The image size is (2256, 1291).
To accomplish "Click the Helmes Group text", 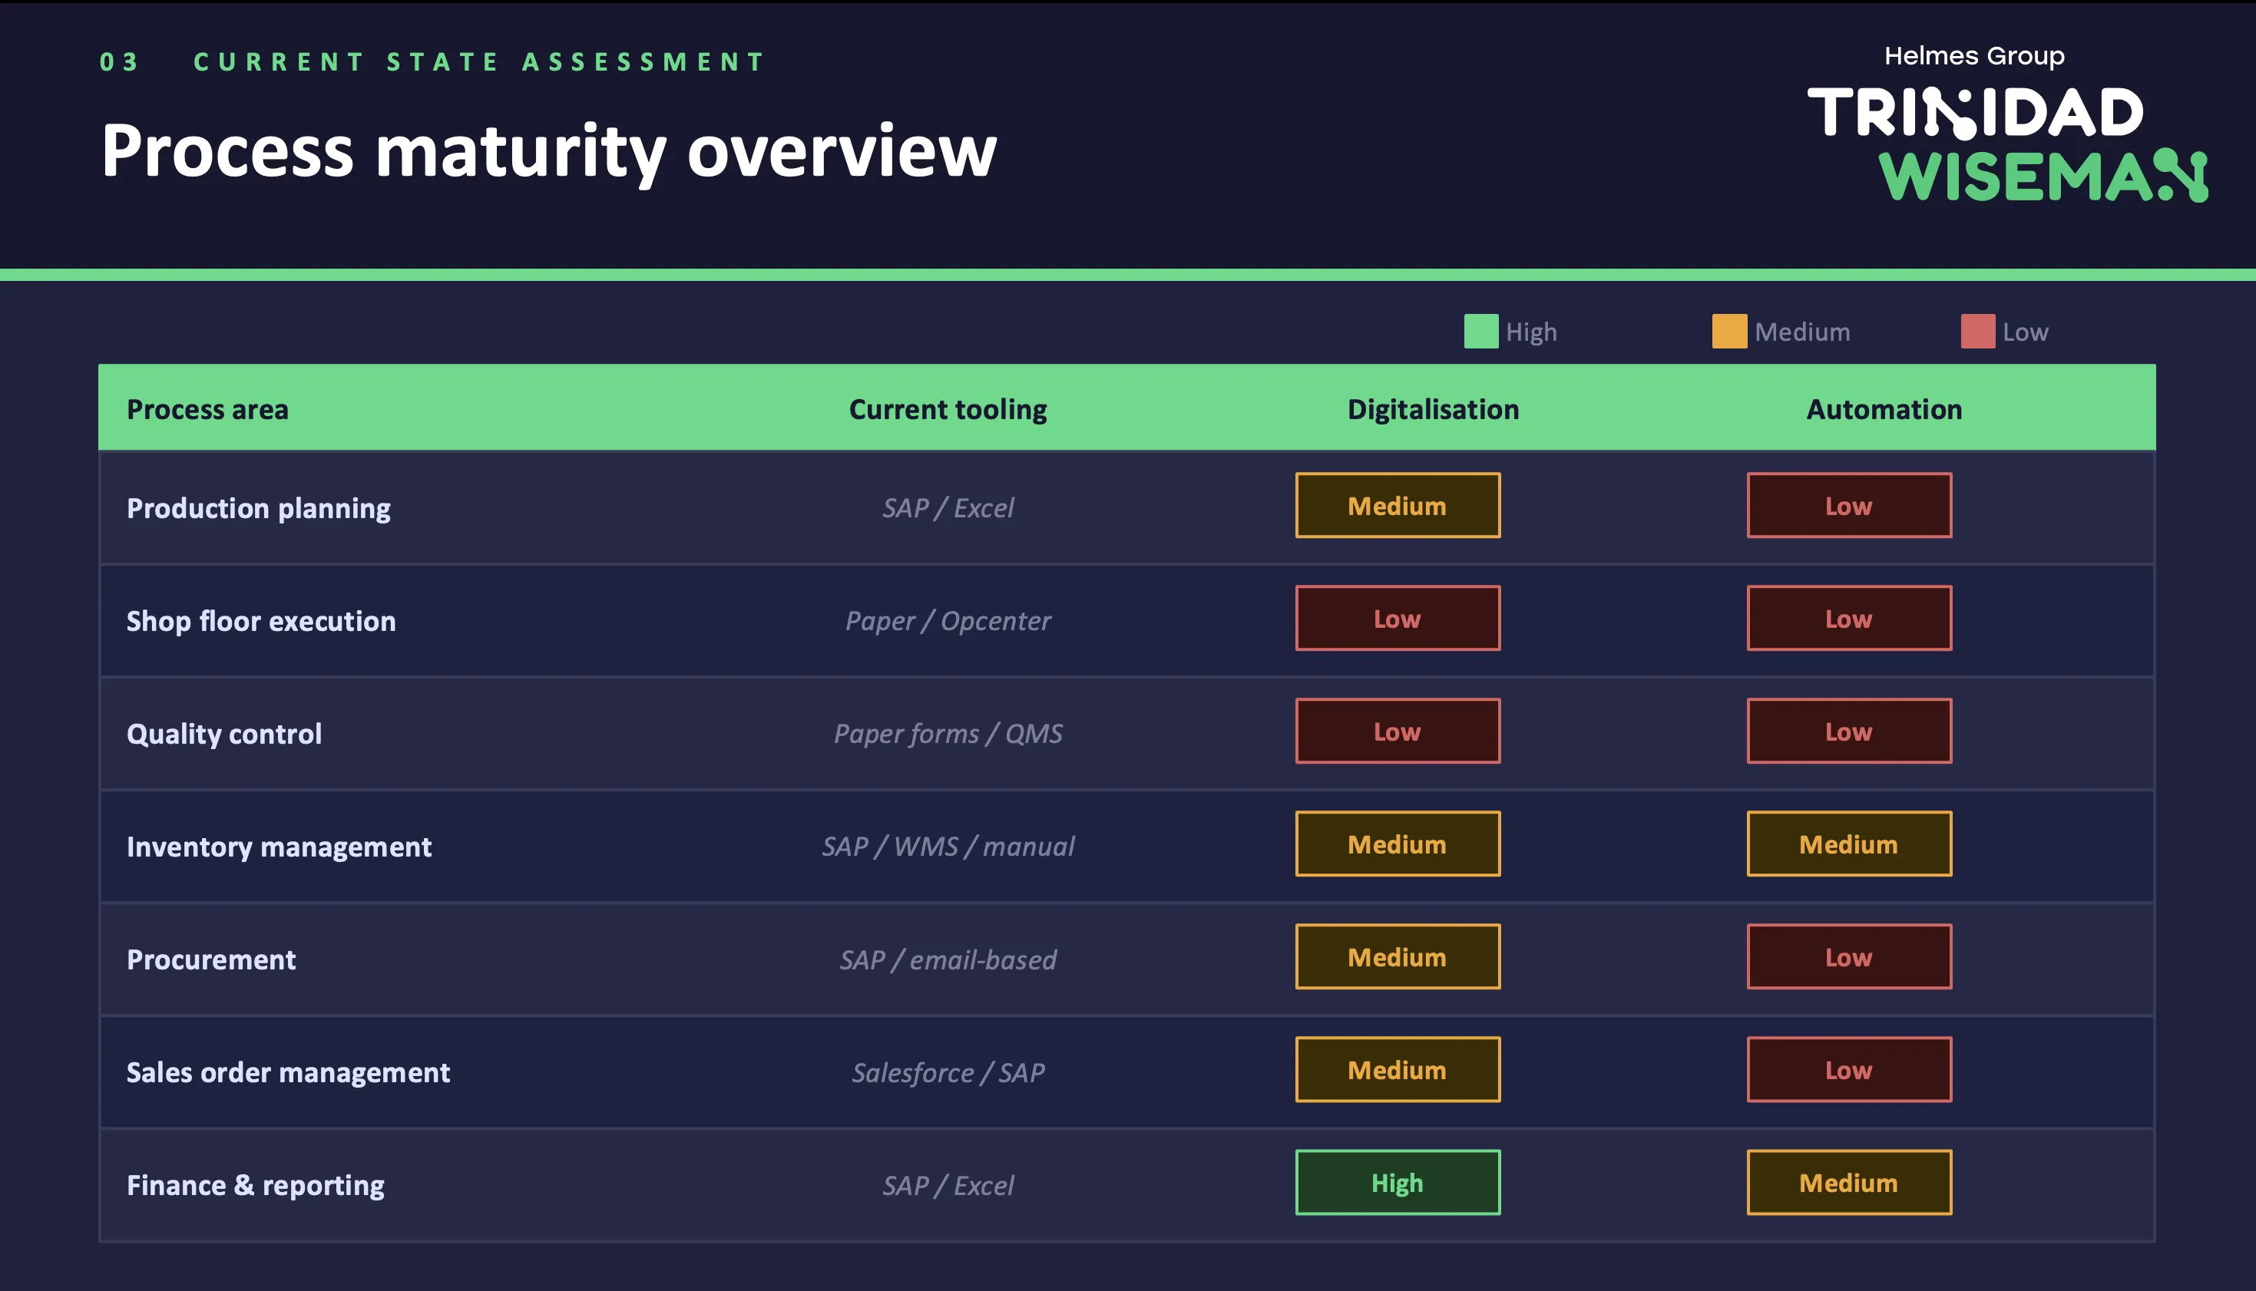I will (1974, 56).
